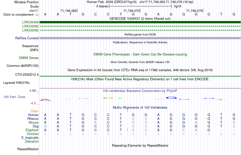Screen dimensions: 241x155
Task: Select the Layered H3K27Ac label
Action: pyautogui.click(x=16, y=83)
